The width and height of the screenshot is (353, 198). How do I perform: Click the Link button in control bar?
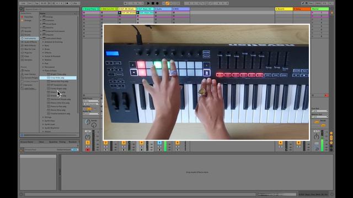[23, 3]
